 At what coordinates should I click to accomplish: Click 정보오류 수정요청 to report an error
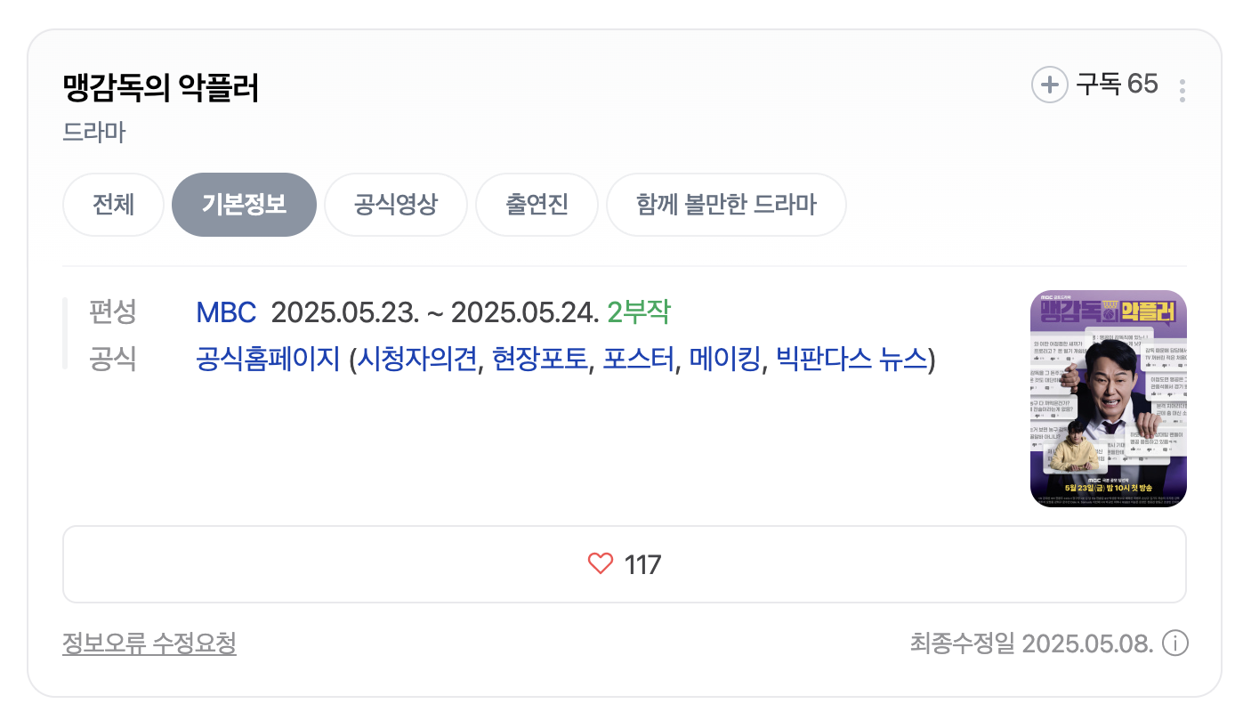pyautogui.click(x=149, y=643)
